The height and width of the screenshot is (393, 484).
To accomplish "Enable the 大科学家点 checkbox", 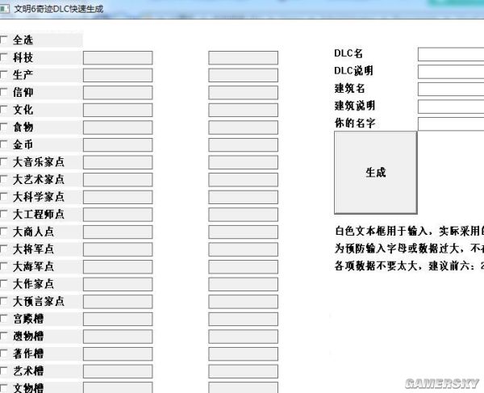I will click(x=4, y=196).
